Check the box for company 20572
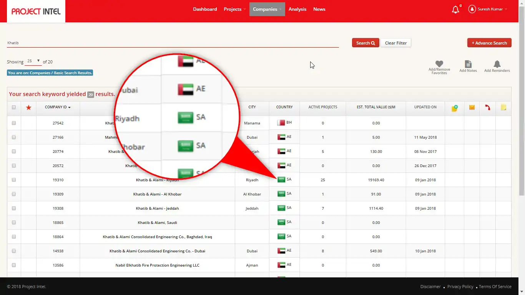525x295 pixels. tap(14, 166)
